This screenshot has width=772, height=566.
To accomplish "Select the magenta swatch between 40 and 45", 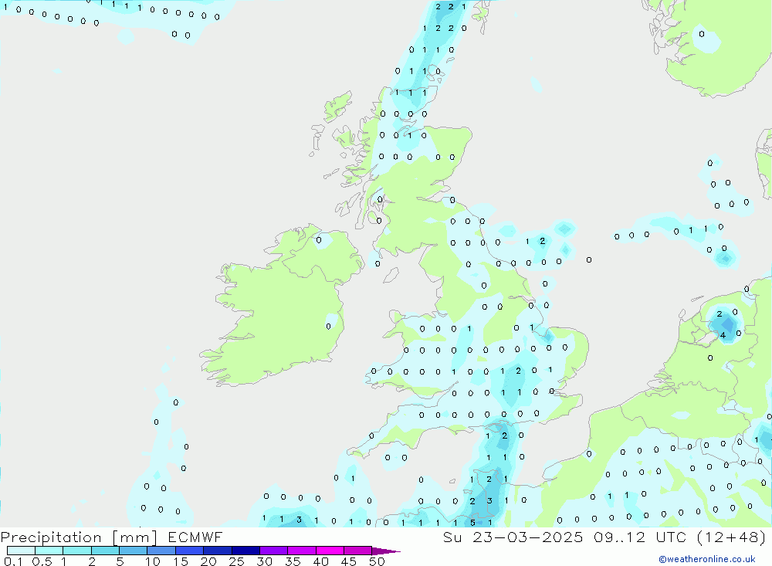I will 330,551.
